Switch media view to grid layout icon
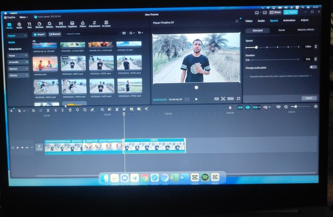The image size is (333, 217). [x=124, y=33]
